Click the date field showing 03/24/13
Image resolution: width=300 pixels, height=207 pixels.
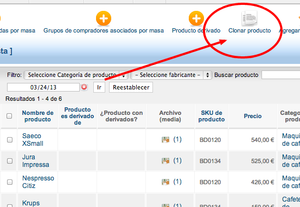pyautogui.click(x=43, y=87)
